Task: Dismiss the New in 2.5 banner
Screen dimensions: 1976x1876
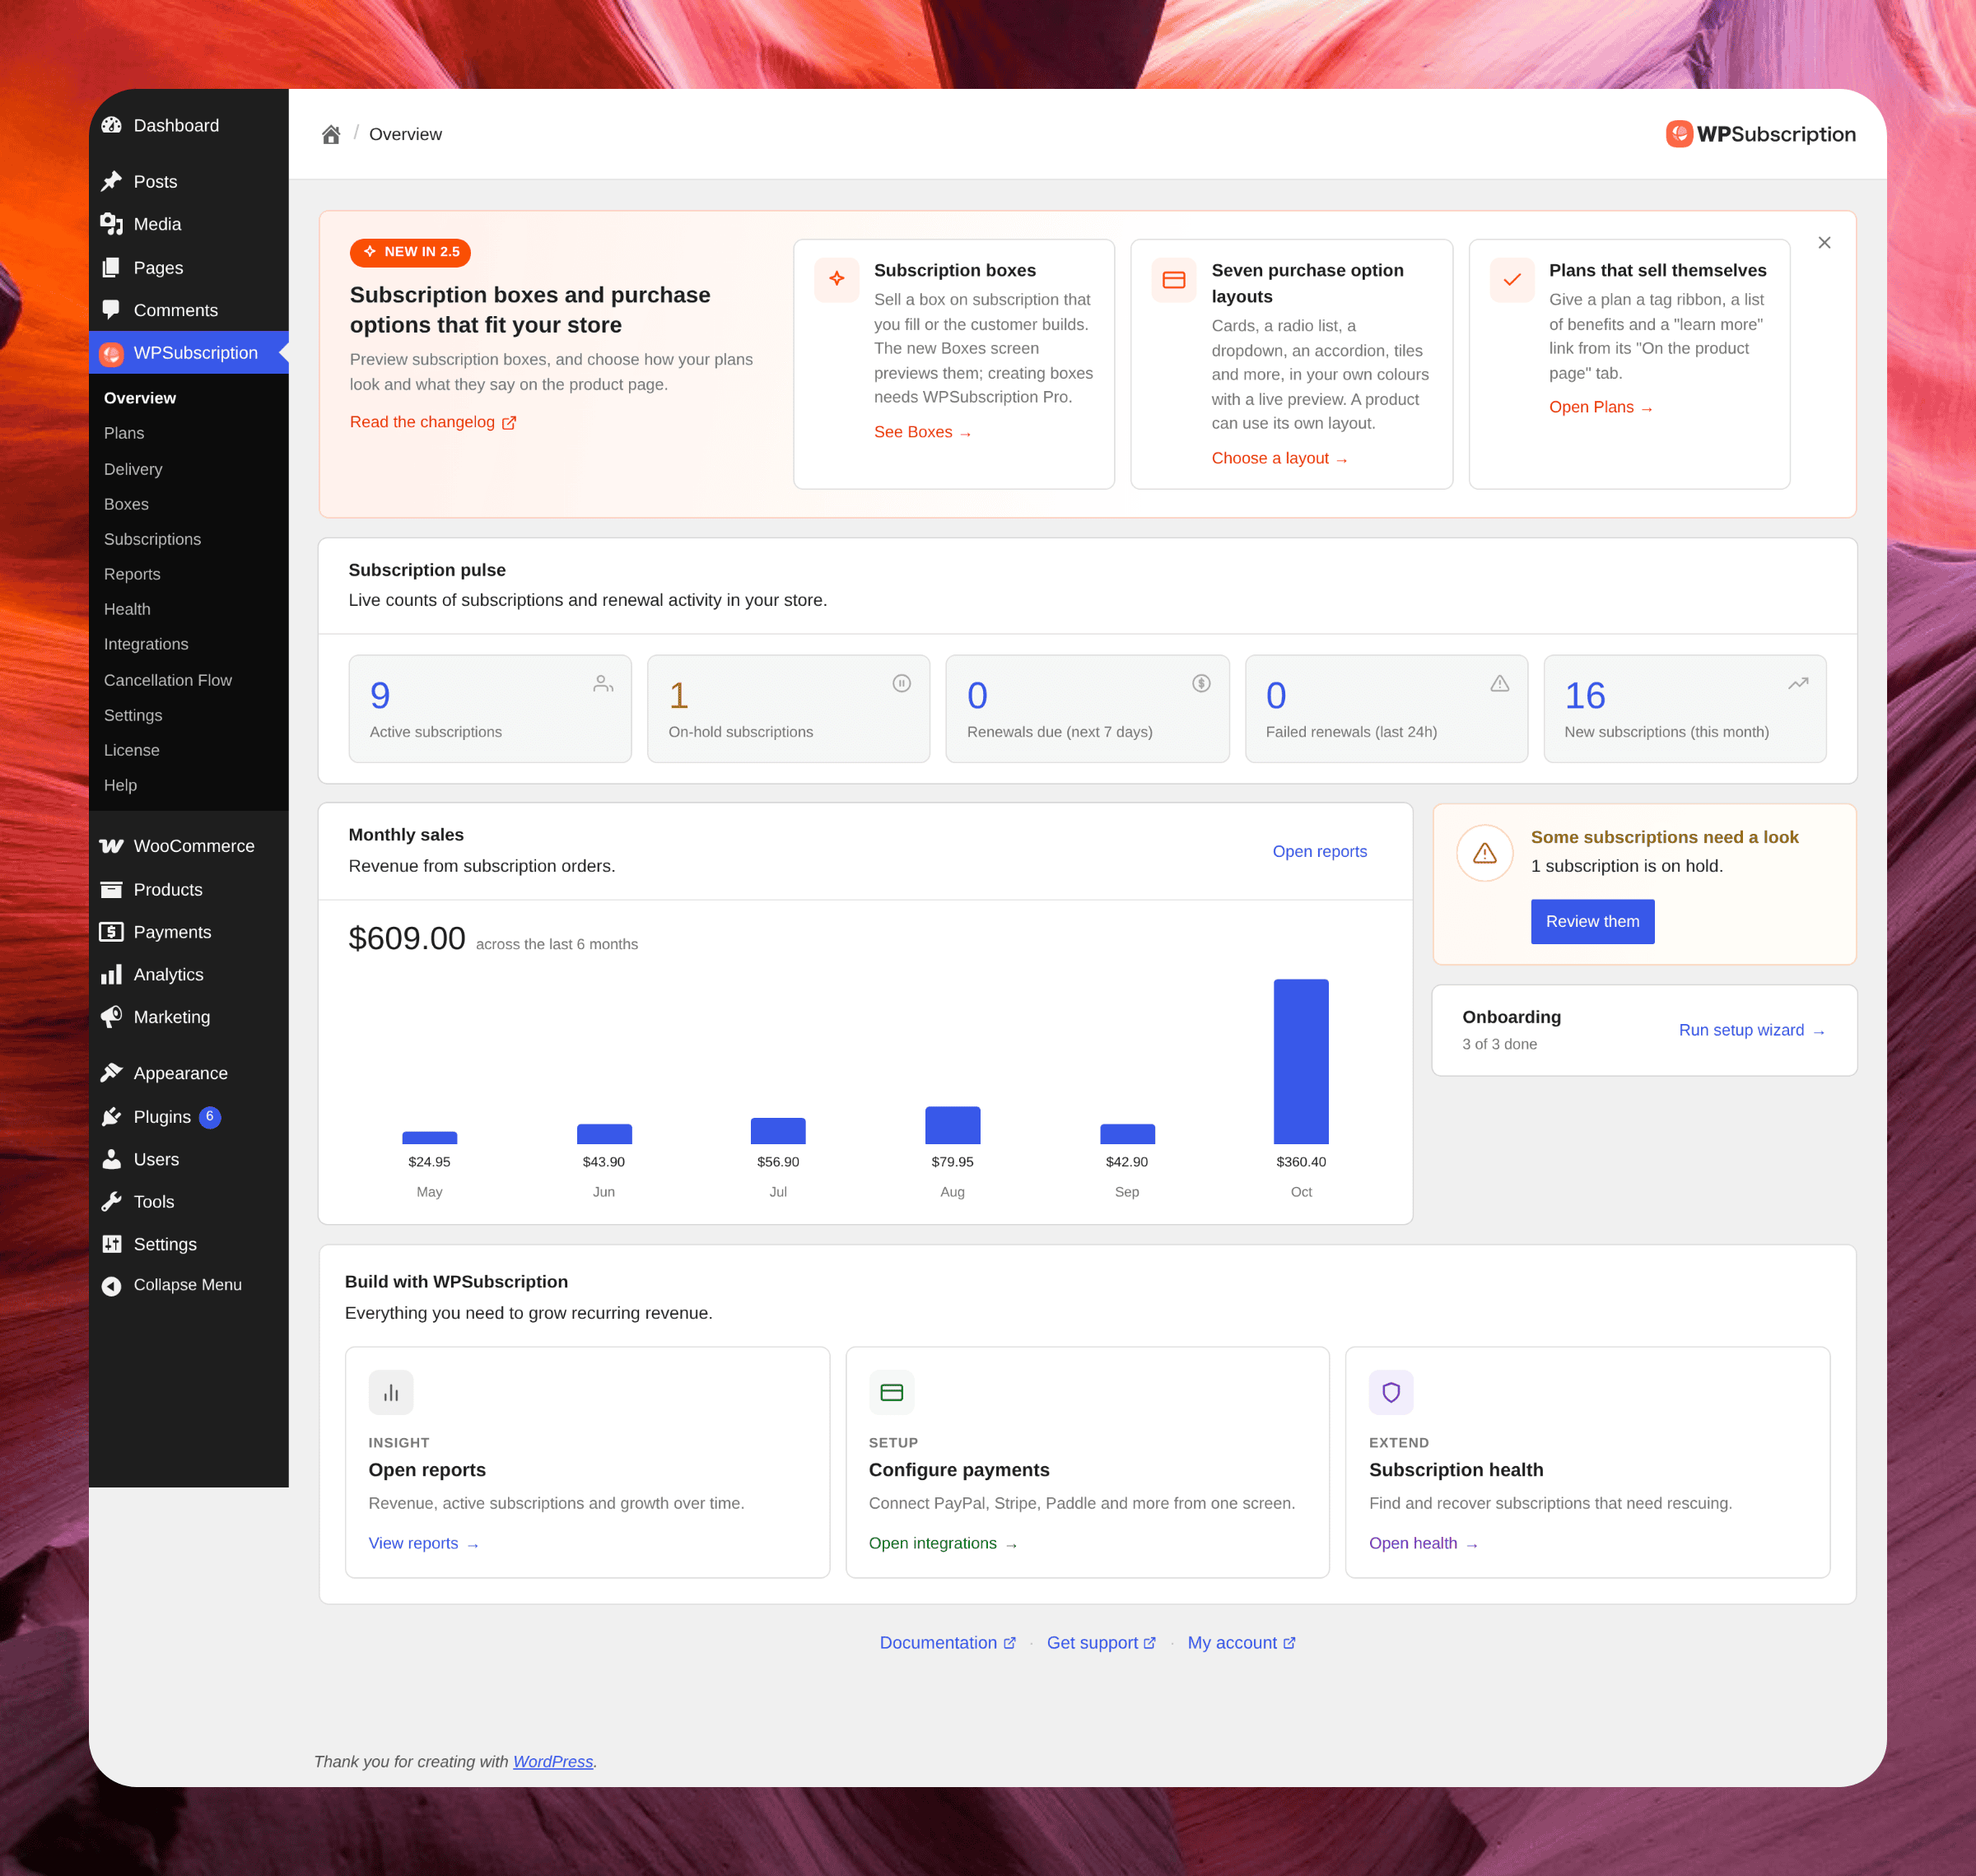Action: [1824, 243]
